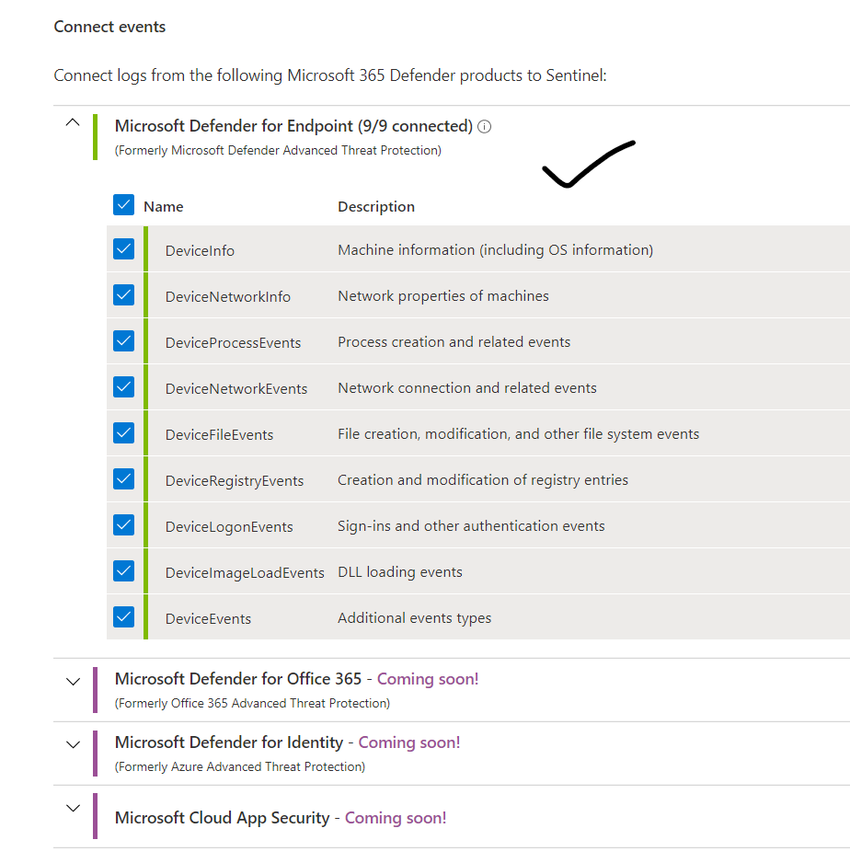Image resolution: width=850 pixels, height=863 pixels.
Task: Disable the DeviceFileEvents checkbox
Action: pyautogui.click(x=123, y=432)
